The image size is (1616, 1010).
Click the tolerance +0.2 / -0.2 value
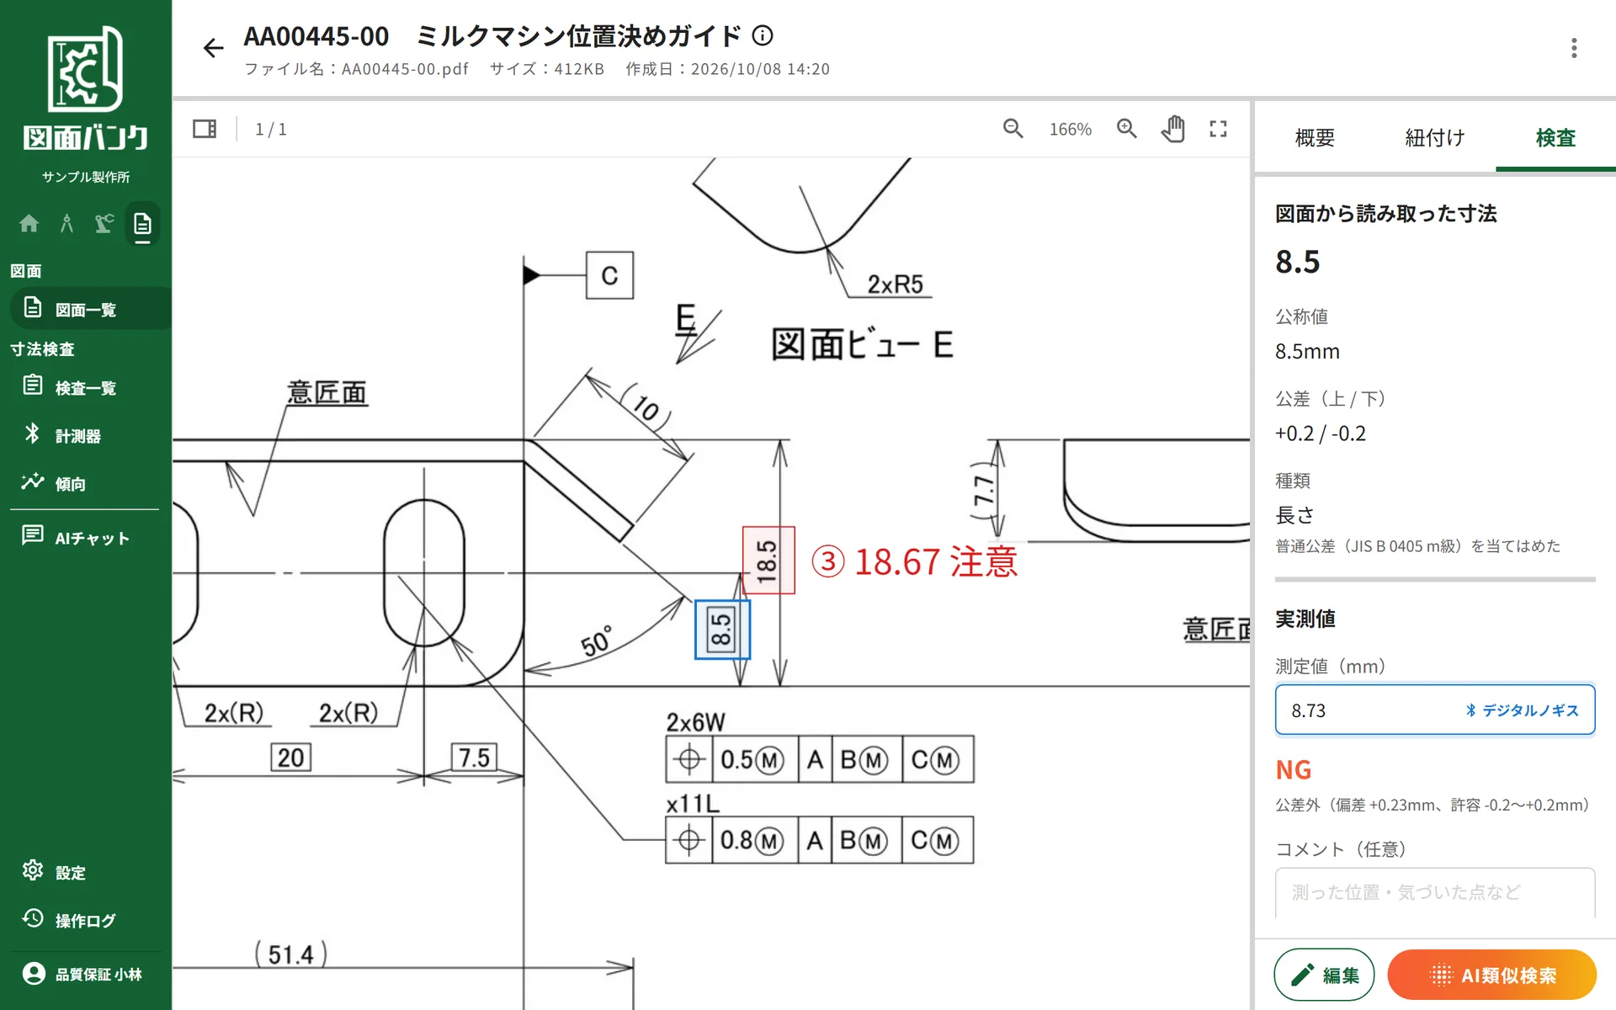(1321, 433)
